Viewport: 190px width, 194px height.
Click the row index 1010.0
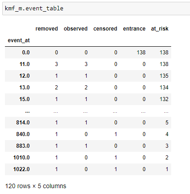pos(22,158)
